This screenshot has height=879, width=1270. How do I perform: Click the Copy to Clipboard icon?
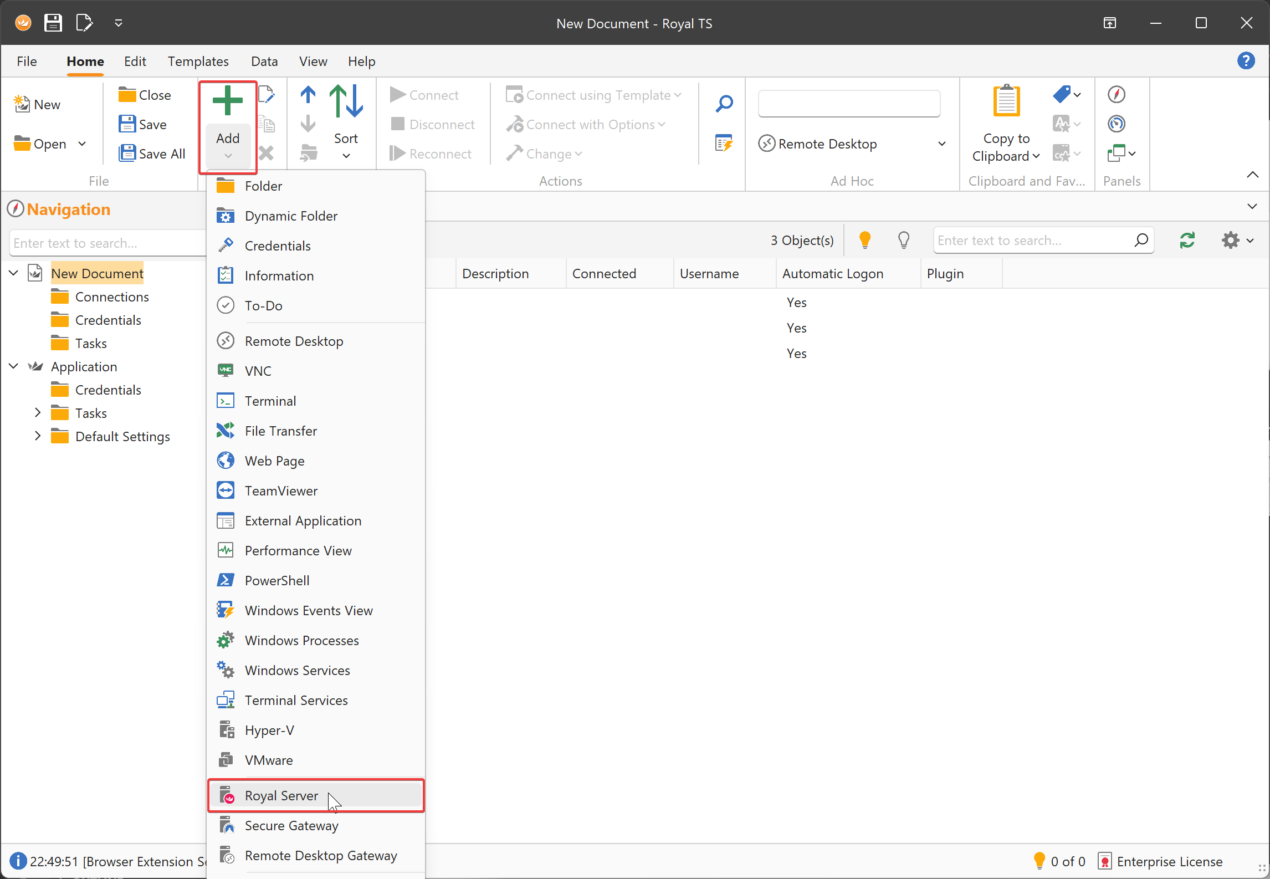pos(1006,101)
